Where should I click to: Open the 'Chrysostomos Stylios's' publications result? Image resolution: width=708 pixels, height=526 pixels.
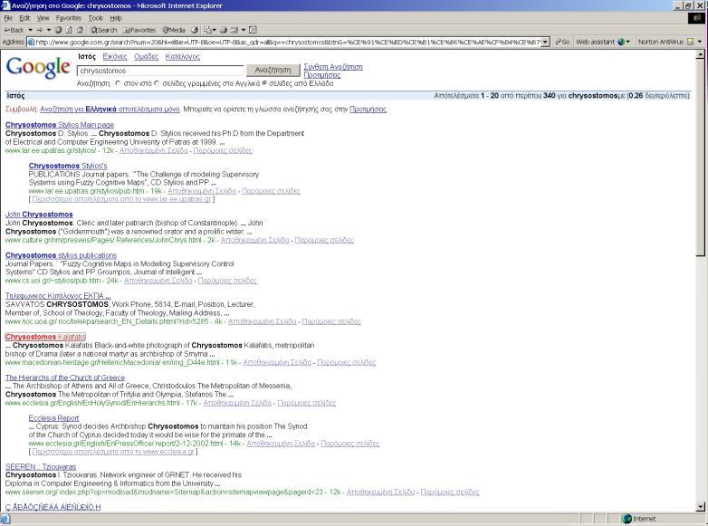(x=68, y=166)
